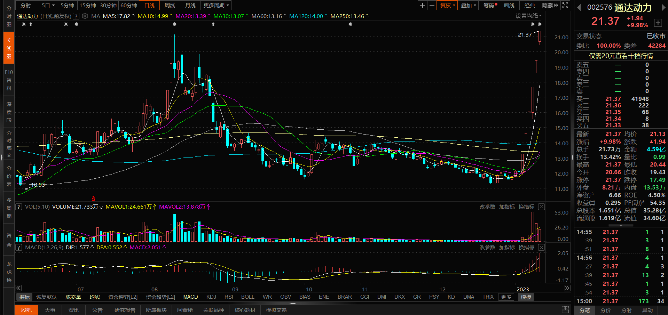Jump timeline to earliest data double-arrow

point(18,288)
